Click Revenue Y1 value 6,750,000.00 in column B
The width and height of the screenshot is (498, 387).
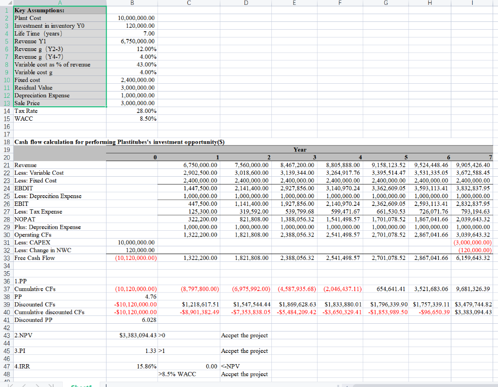(x=132, y=41)
